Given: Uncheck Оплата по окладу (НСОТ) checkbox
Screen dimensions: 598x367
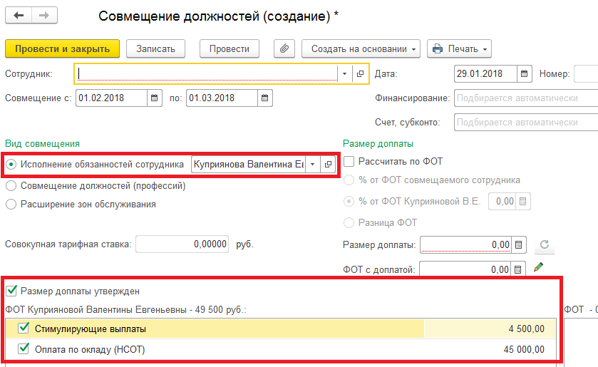Looking at the screenshot, I should 24,348.
